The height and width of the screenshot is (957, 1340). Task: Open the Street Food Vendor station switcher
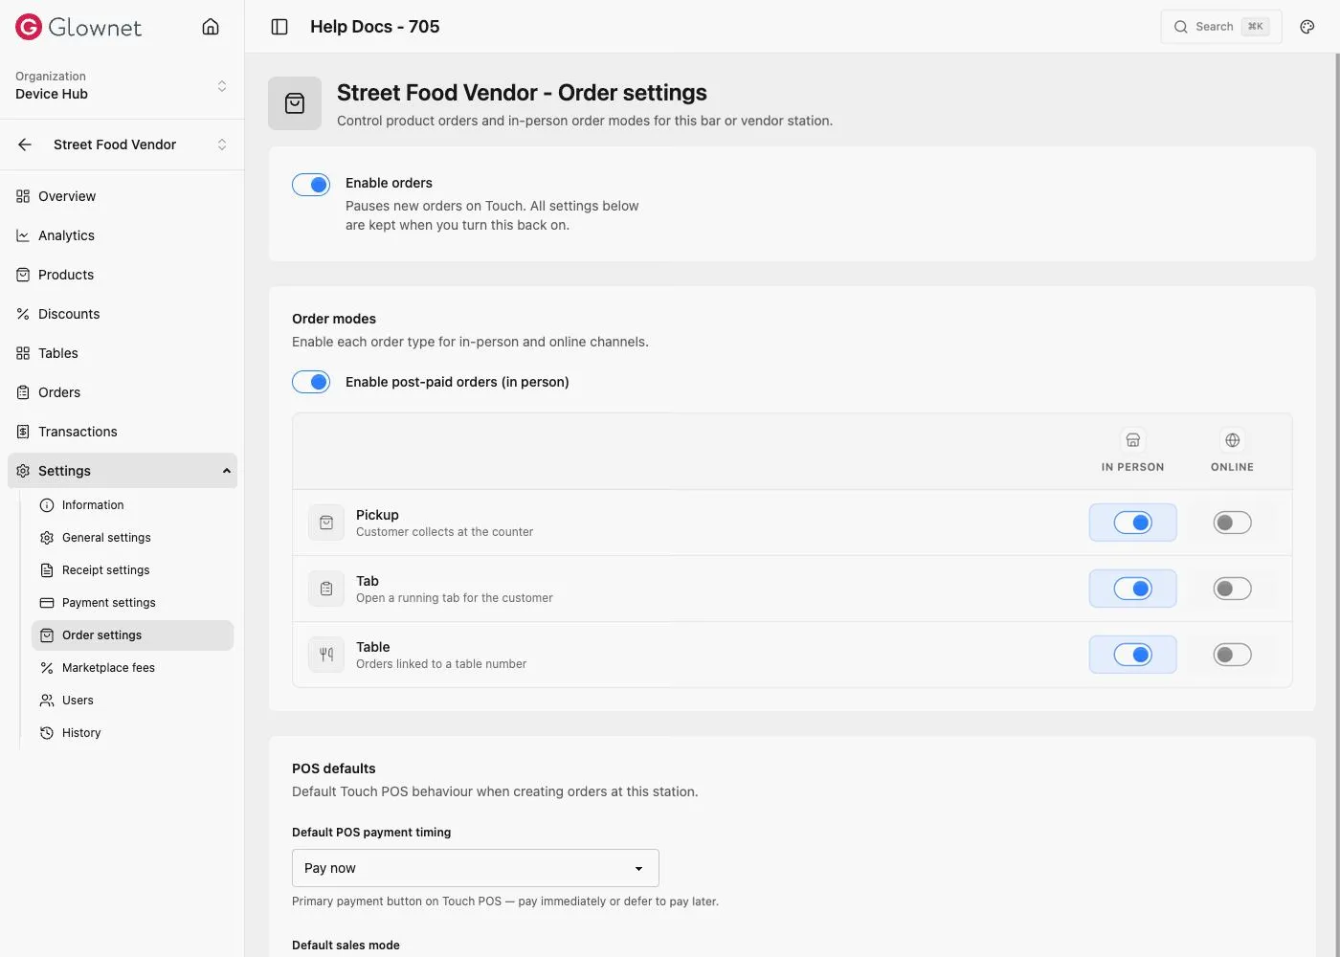[x=140, y=145]
